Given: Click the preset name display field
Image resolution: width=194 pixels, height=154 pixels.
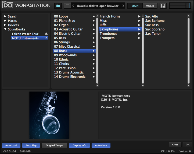Looking at the screenshot, I should click(98, 6).
